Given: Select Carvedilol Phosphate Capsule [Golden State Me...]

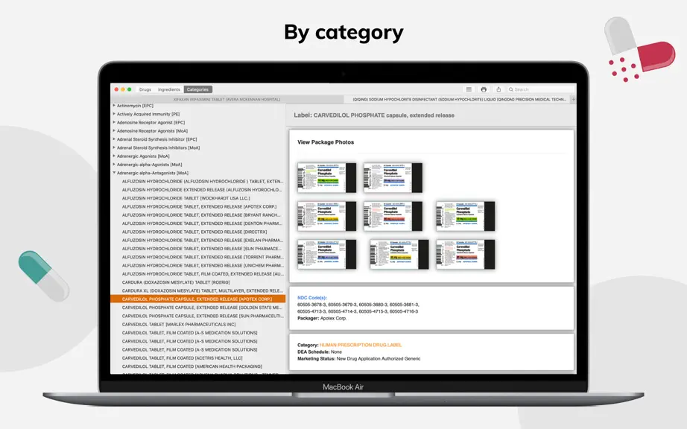Looking at the screenshot, I should tap(198, 308).
